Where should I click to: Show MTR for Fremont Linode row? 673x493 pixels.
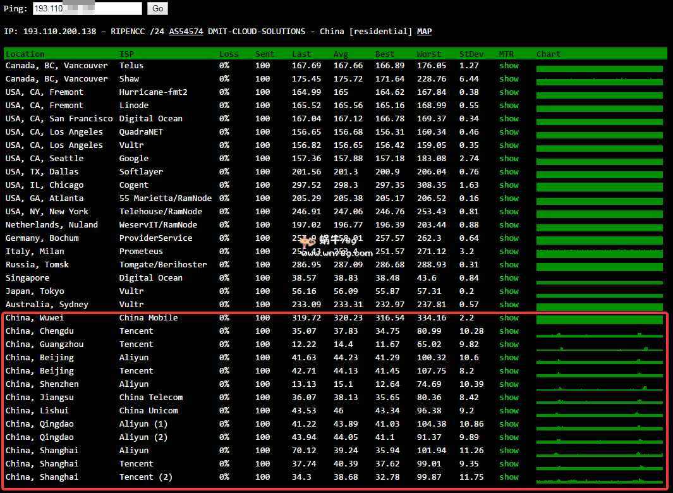pos(509,106)
